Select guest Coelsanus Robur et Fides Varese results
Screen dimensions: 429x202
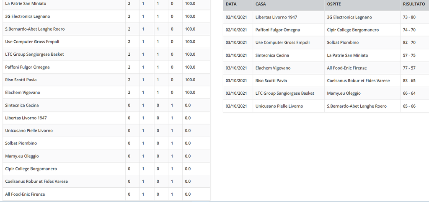[x=359, y=80]
